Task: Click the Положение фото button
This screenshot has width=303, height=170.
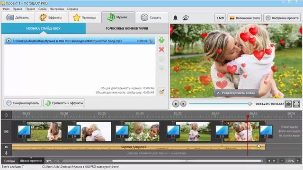Action: click(x=245, y=18)
